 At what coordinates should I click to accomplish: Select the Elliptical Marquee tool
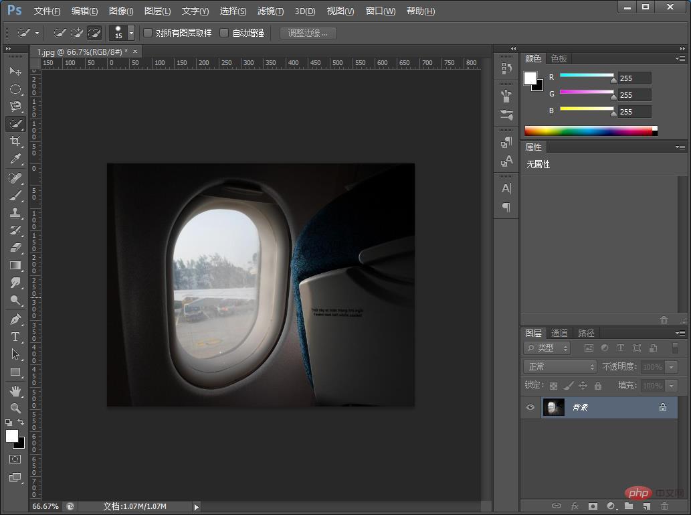click(15, 89)
